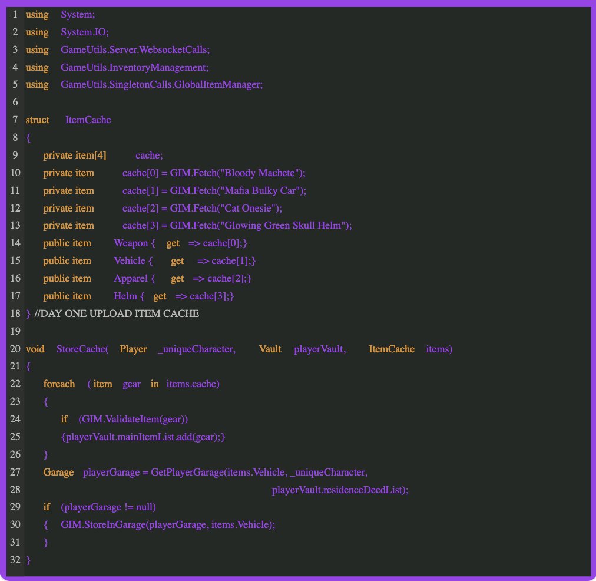Viewport: 596px width, 581px height.
Task: Click 'private item[4]' on line 9
Action: click(x=75, y=155)
